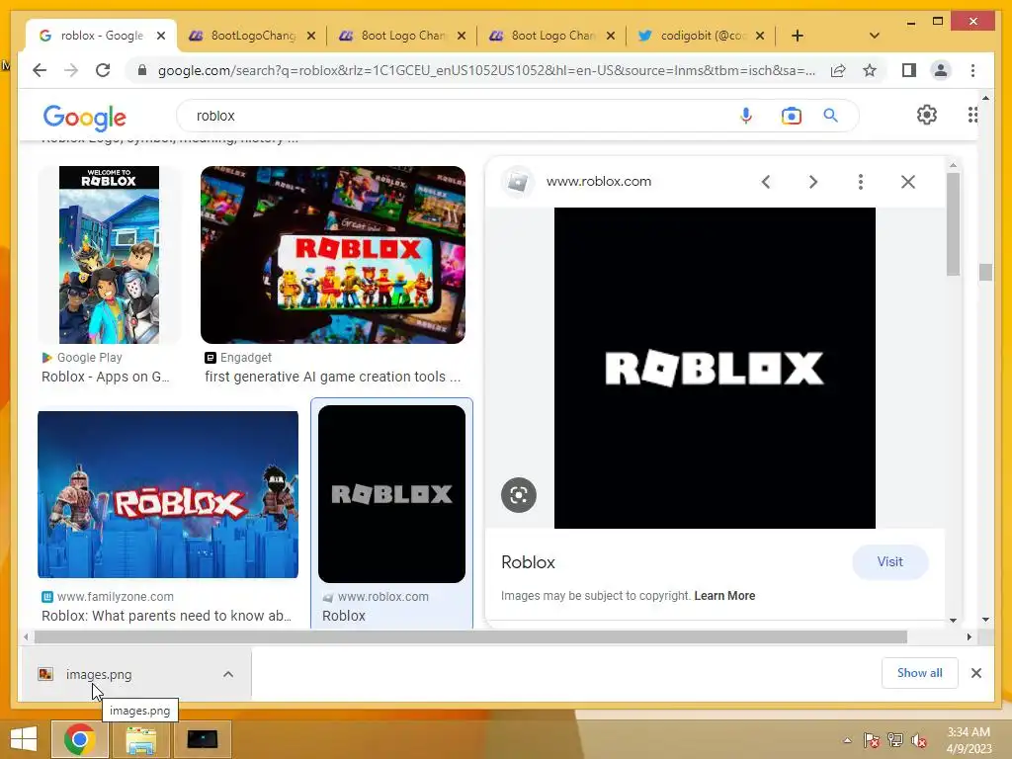Show previous image in preview panel
1012x759 pixels.
766,182
